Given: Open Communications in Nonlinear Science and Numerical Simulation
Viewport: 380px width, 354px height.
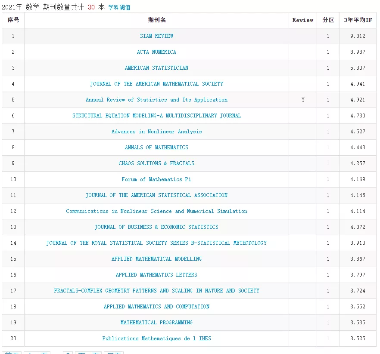Looking at the screenshot, I should point(156,211).
